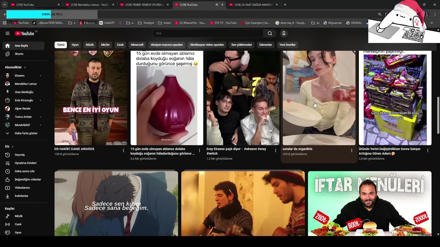Open ChatGPT bookmark
The height and width of the screenshot is (247, 440).
tap(107, 23)
